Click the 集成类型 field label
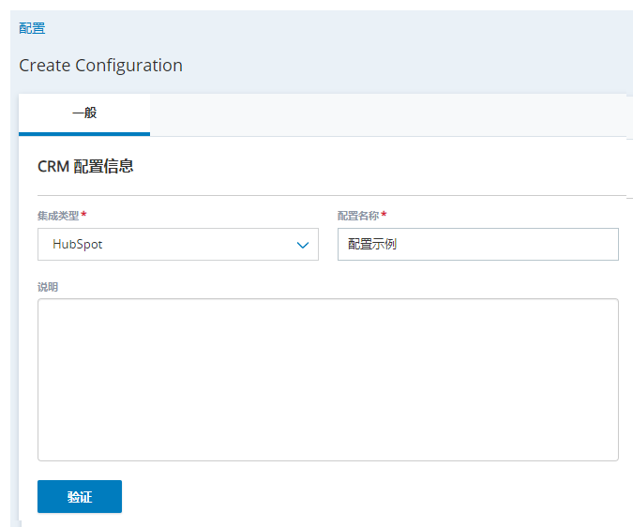The width and height of the screenshot is (633, 527). click(x=58, y=216)
